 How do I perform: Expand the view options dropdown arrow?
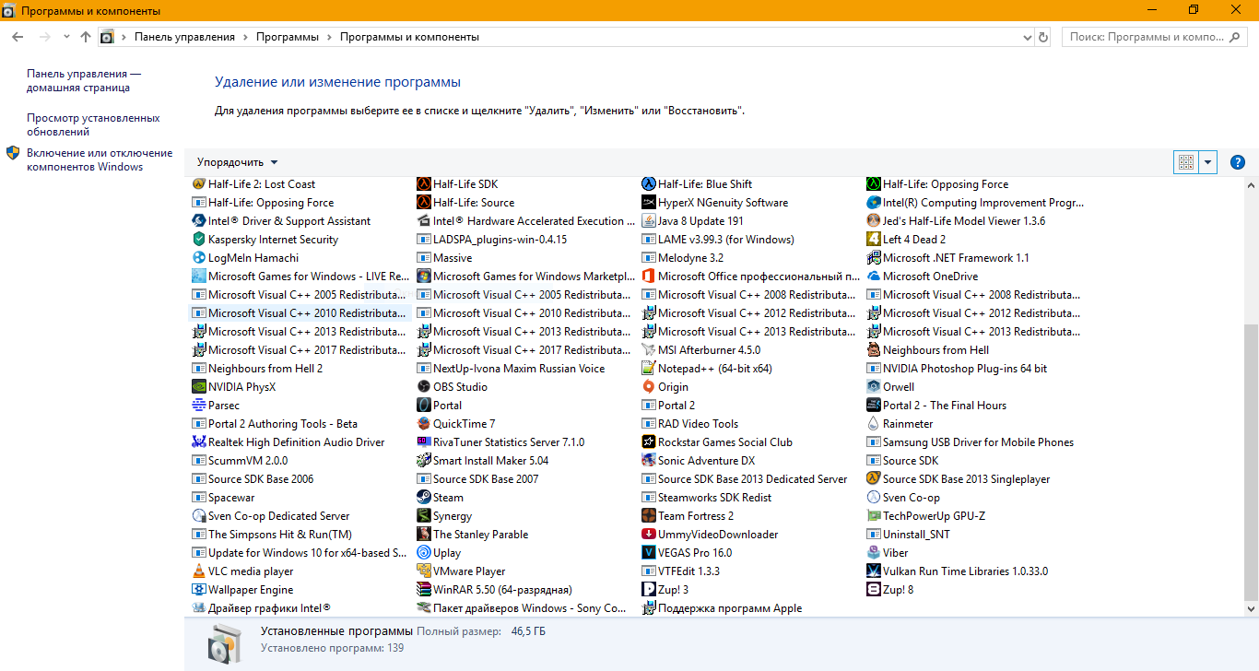coord(1208,162)
